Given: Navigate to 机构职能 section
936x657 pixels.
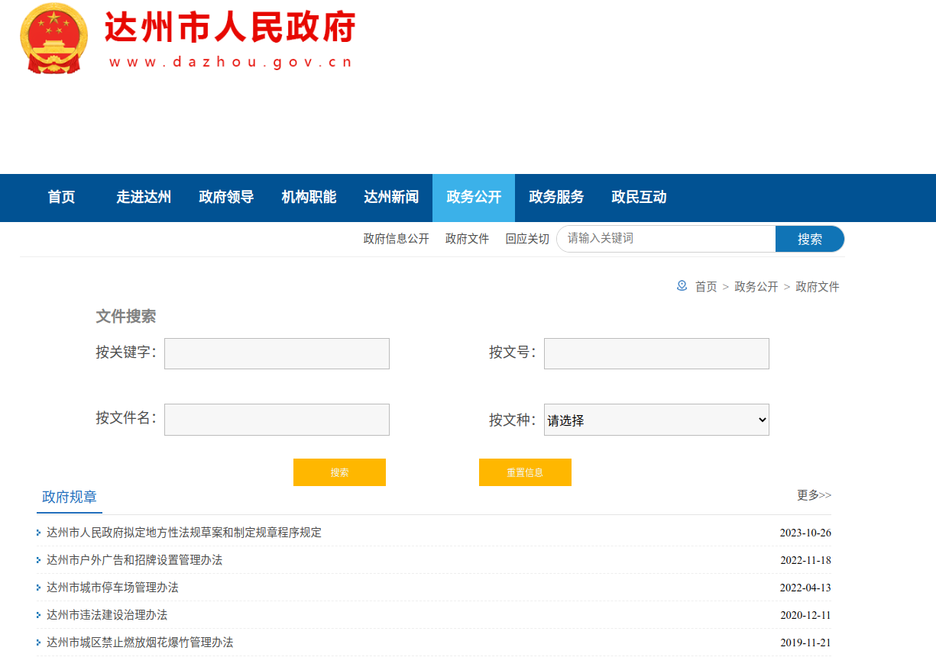Looking at the screenshot, I should click(x=309, y=198).
